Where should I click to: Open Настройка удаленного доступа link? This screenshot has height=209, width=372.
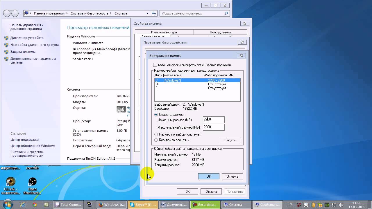click(x=35, y=45)
